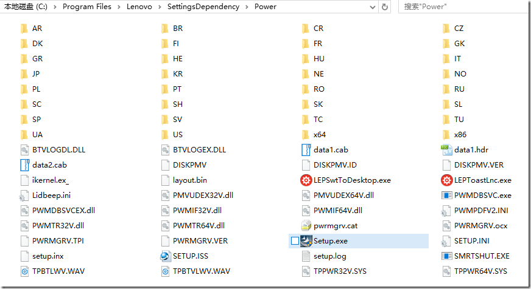Click the SETUP.INI settings file icon
Image resolution: width=531 pixels, height=289 pixels.
coord(446,240)
